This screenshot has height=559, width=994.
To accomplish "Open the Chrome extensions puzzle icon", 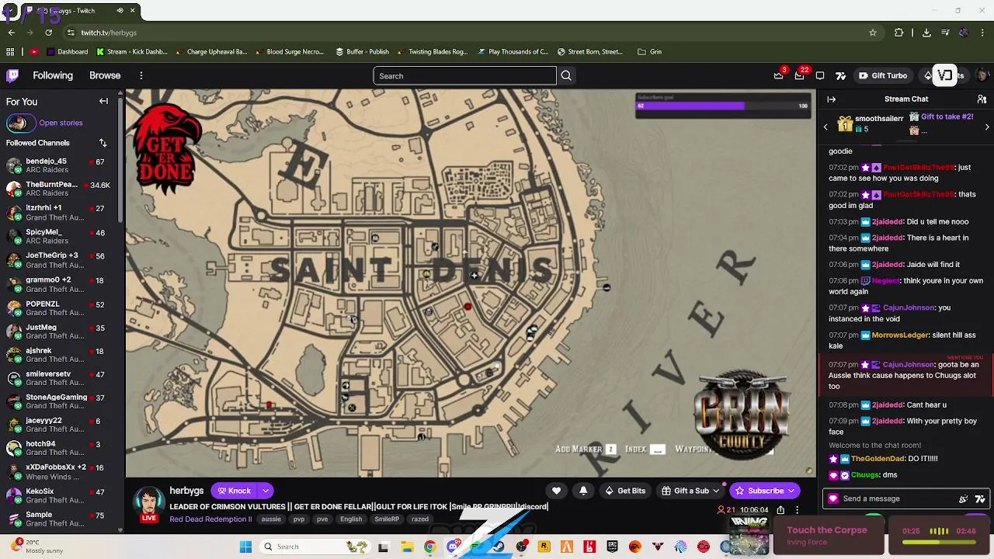I will (x=899, y=33).
